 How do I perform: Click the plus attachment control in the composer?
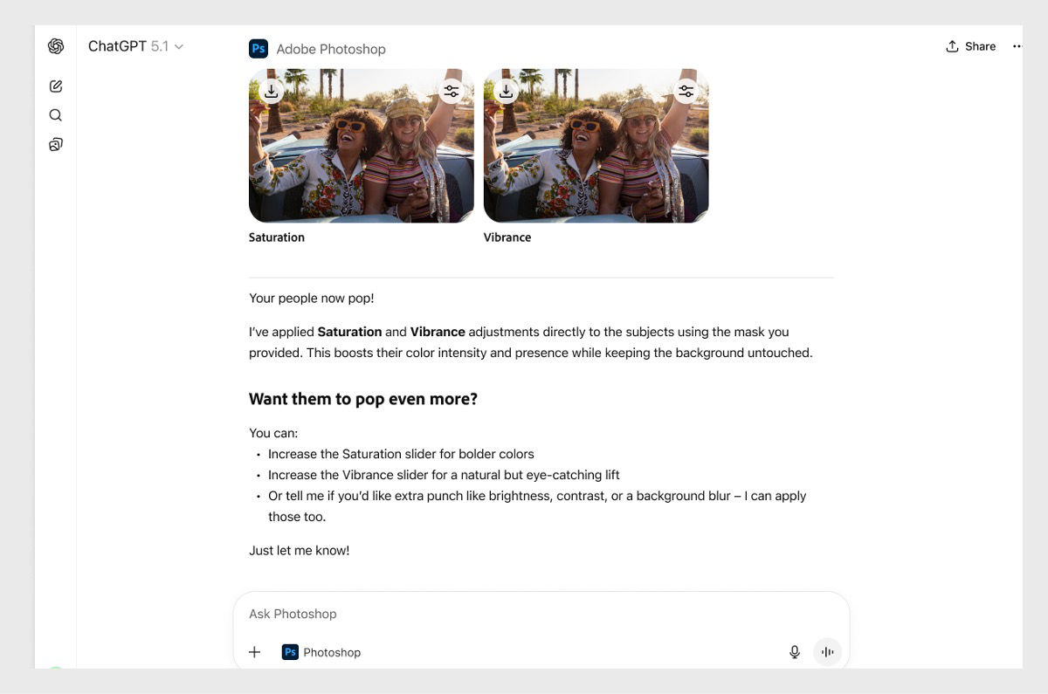tap(254, 651)
